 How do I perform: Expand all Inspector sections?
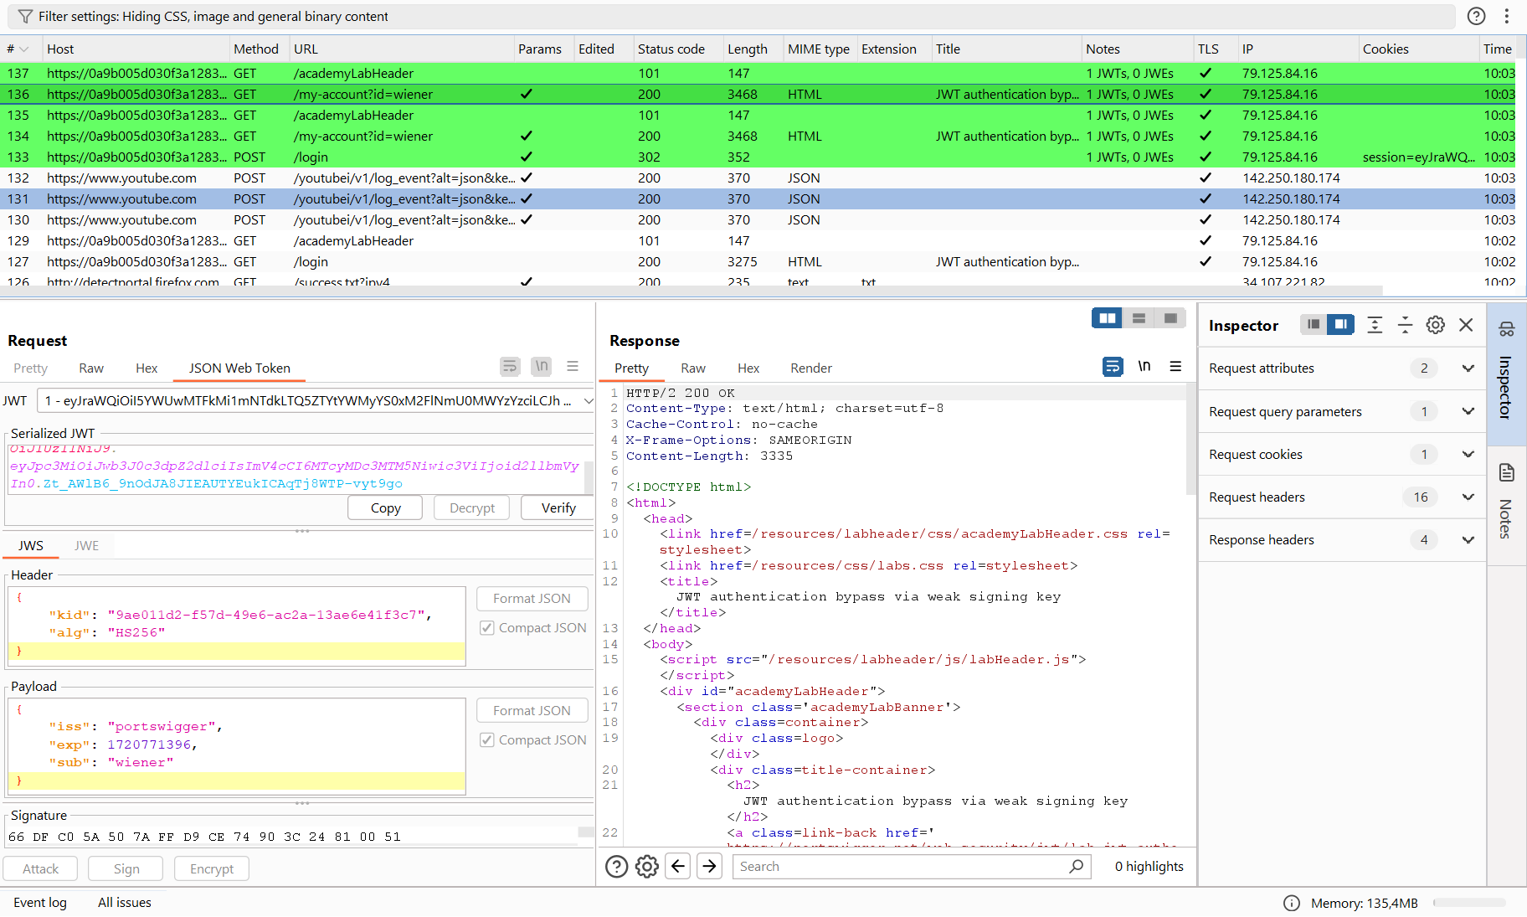click(x=1375, y=325)
